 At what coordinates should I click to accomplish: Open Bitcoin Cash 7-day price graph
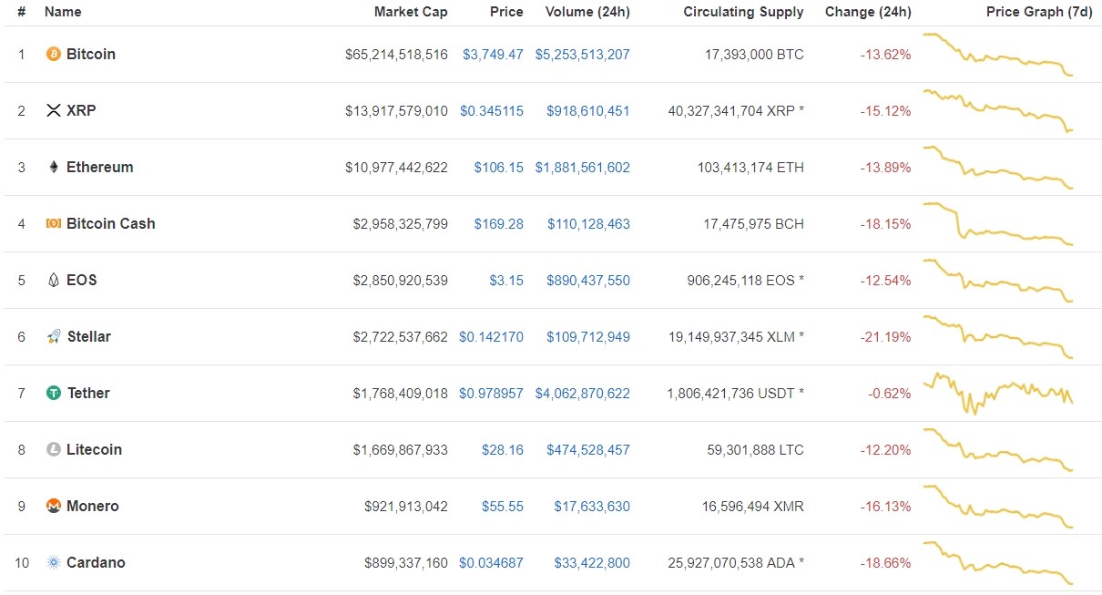[x=999, y=224]
